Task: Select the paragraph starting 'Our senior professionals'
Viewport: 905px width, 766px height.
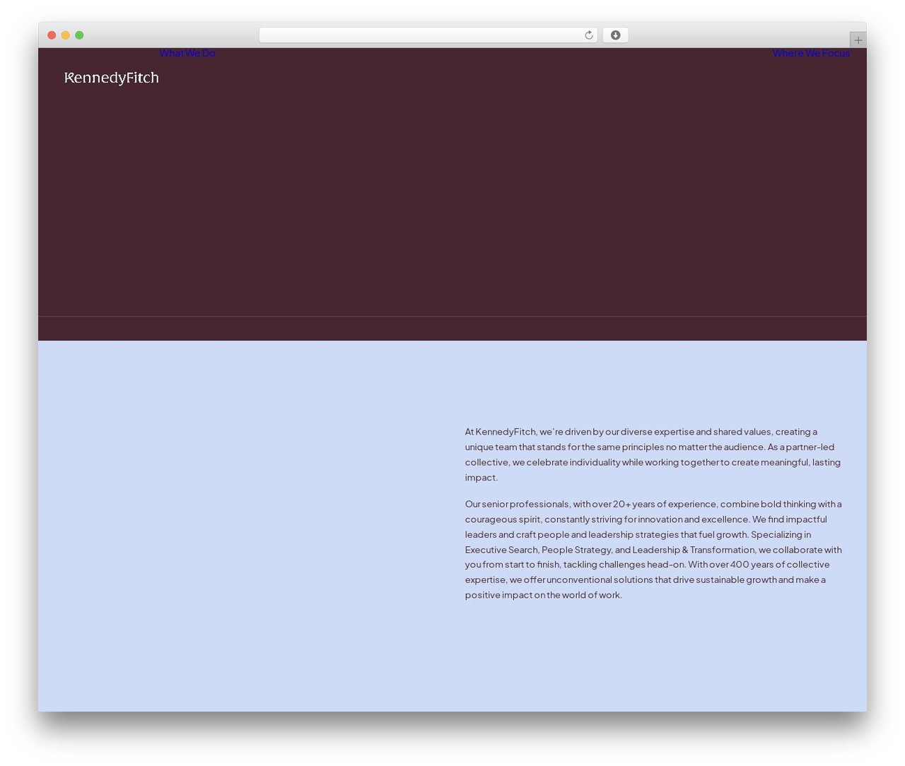Action: pyautogui.click(x=653, y=549)
